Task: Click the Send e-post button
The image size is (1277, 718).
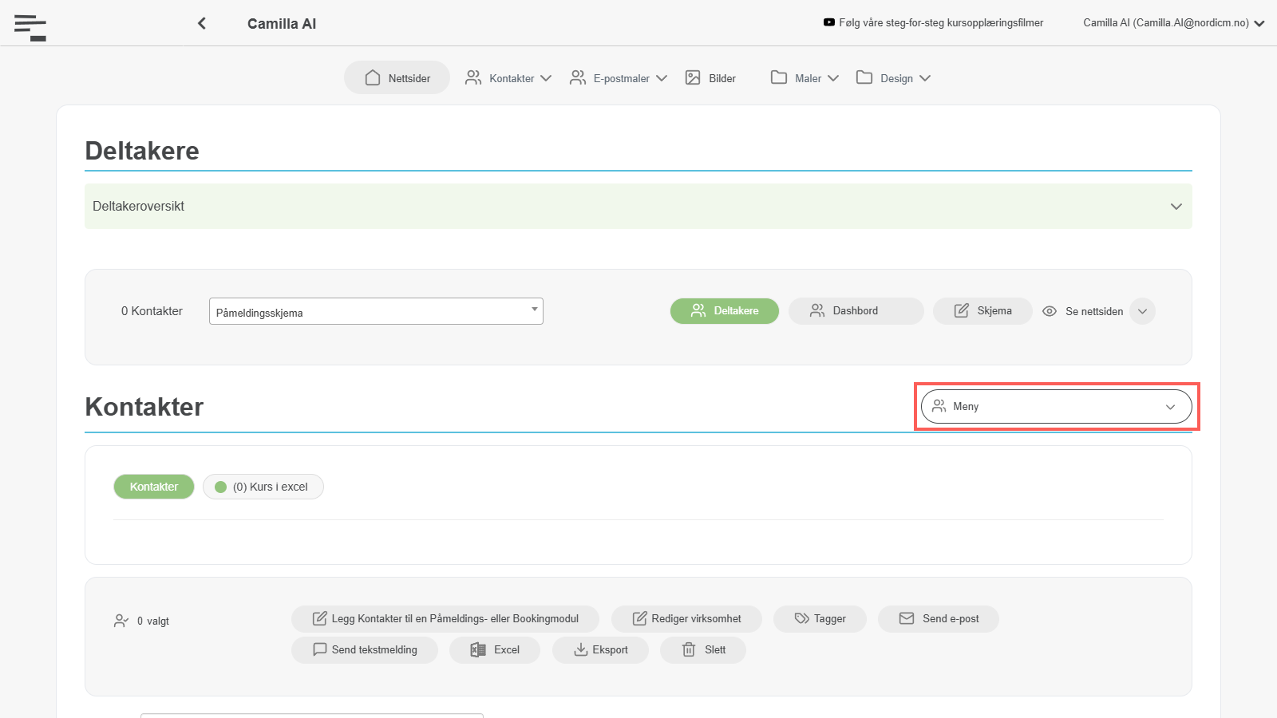Action: [x=939, y=619]
